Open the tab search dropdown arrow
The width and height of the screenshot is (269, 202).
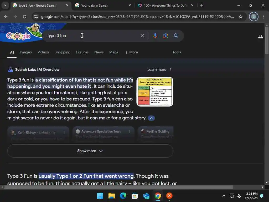[5, 5]
